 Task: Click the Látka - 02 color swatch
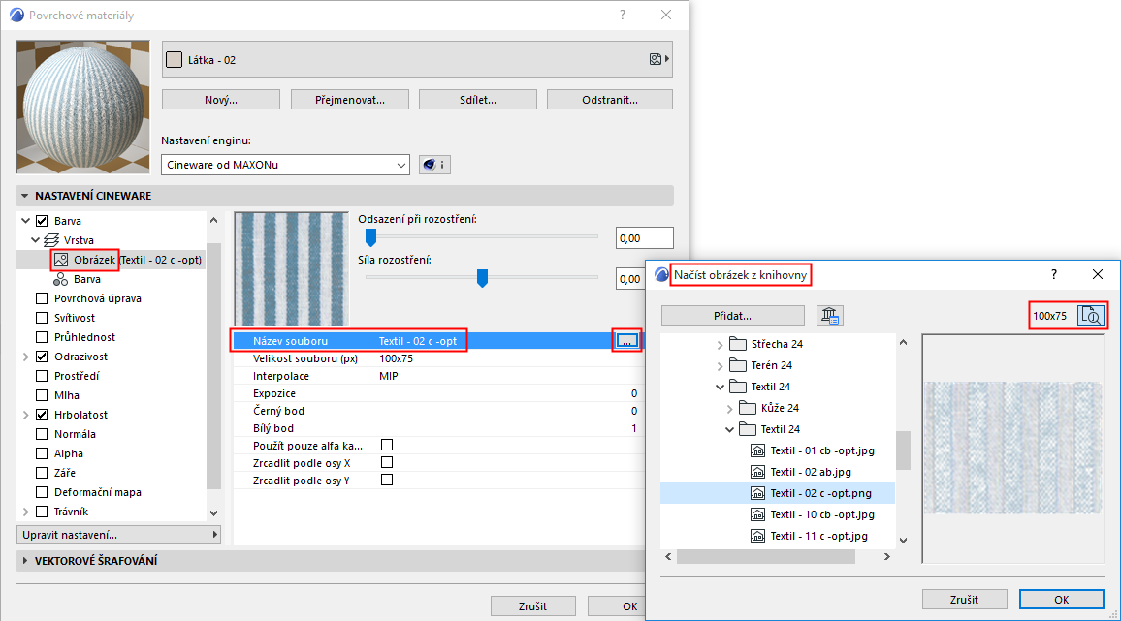click(174, 59)
